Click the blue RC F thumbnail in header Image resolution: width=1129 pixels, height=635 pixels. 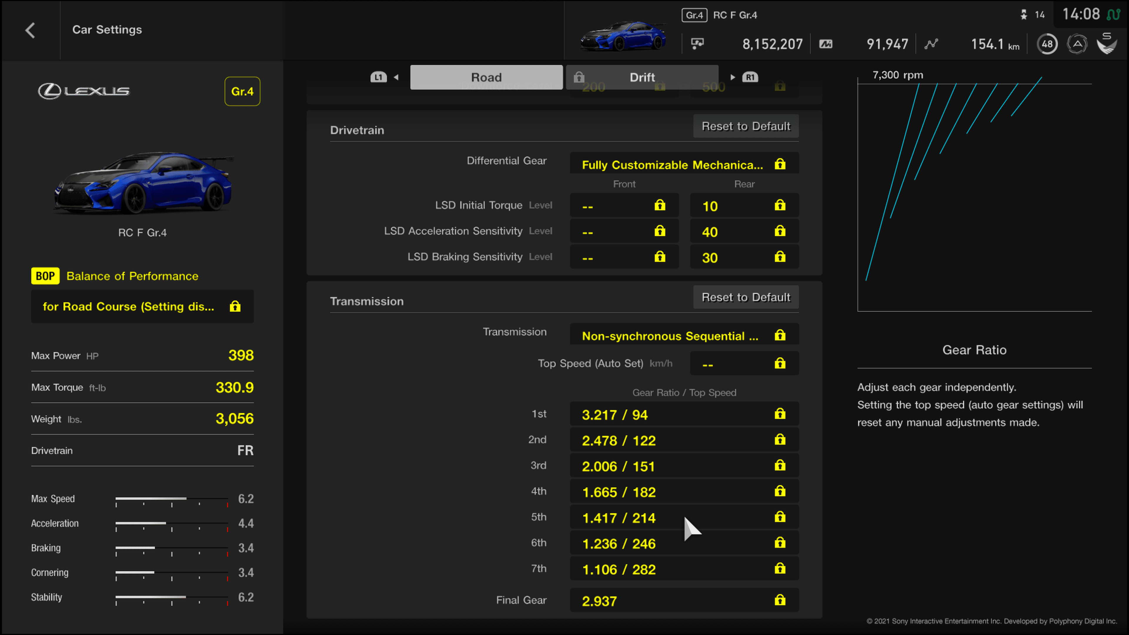pos(623,36)
